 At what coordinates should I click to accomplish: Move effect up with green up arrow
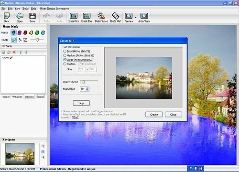[x=21, y=52]
